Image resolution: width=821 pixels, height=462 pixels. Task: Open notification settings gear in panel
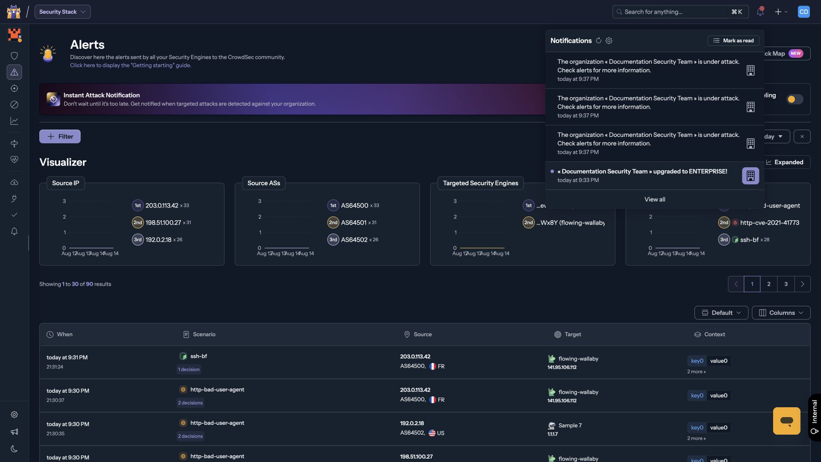[x=609, y=41]
